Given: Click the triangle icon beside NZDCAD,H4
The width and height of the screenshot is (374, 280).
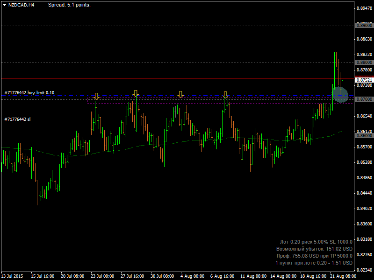Looking at the screenshot, I should click(4, 5).
